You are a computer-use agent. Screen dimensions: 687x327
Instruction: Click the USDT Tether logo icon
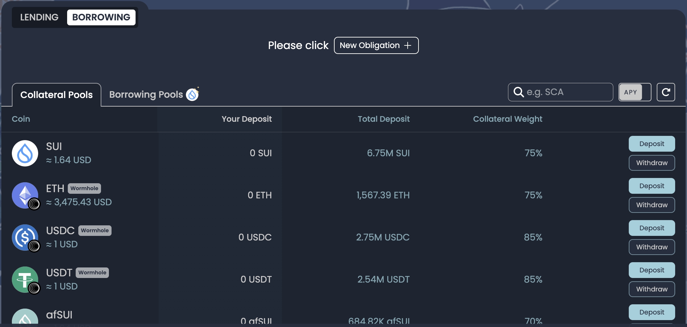point(25,280)
